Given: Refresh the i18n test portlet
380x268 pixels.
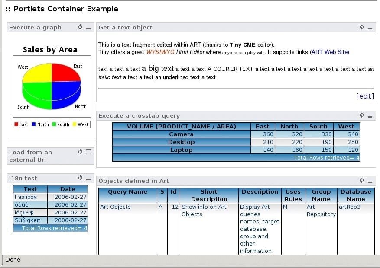Looking at the screenshot, I should coord(80,178).
